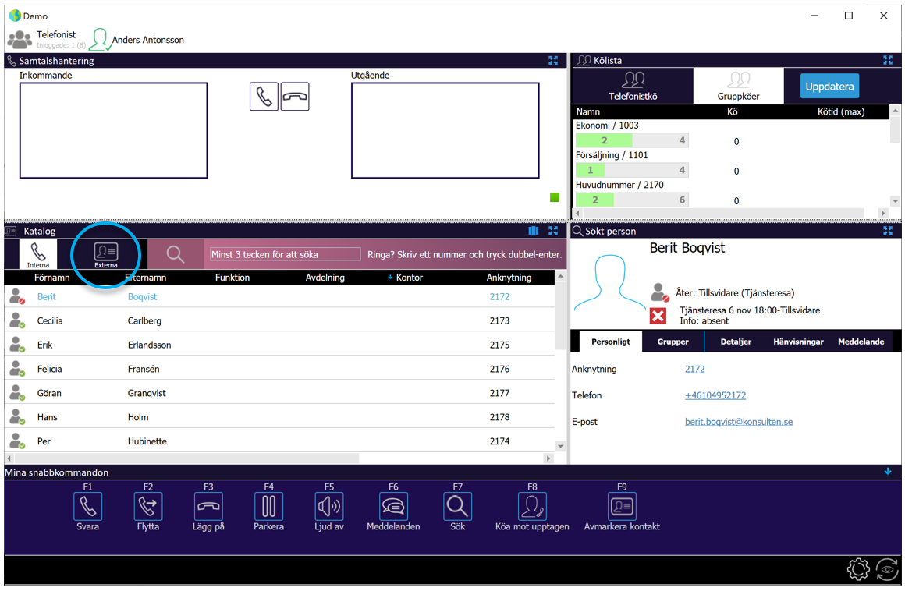
Task: Maximize the Katalog panel
Action: click(553, 231)
